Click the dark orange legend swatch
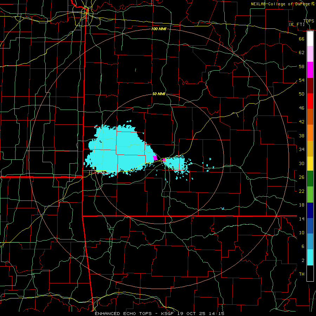The image size is (316, 316). (310, 117)
